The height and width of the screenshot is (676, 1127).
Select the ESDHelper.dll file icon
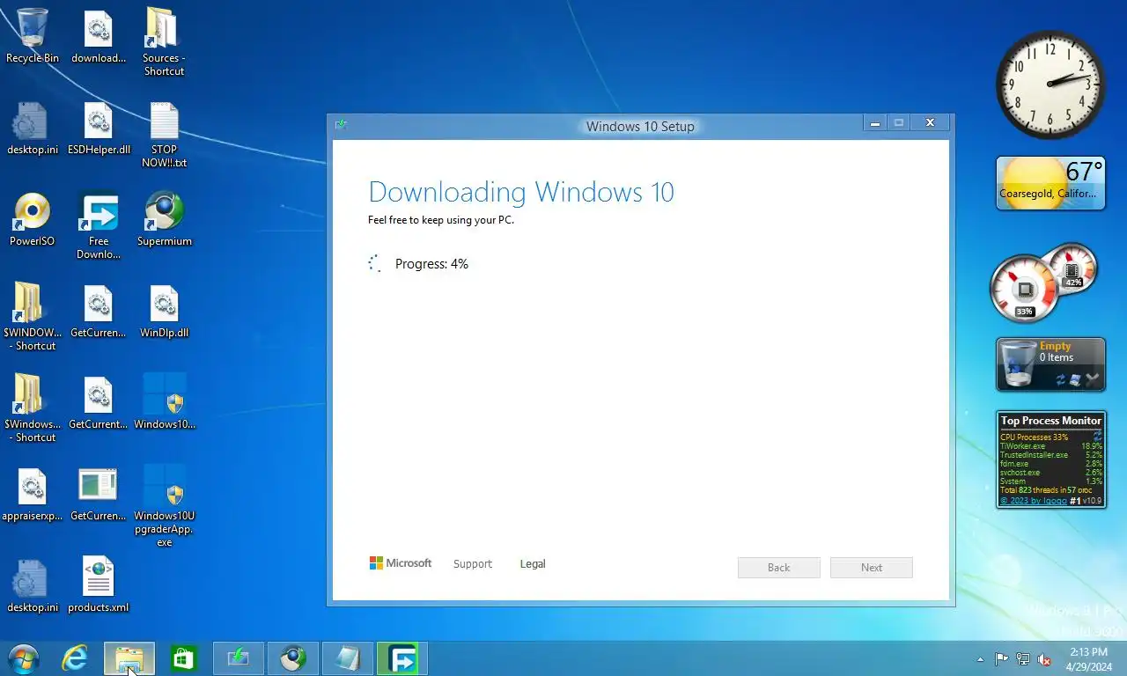(99, 129)
